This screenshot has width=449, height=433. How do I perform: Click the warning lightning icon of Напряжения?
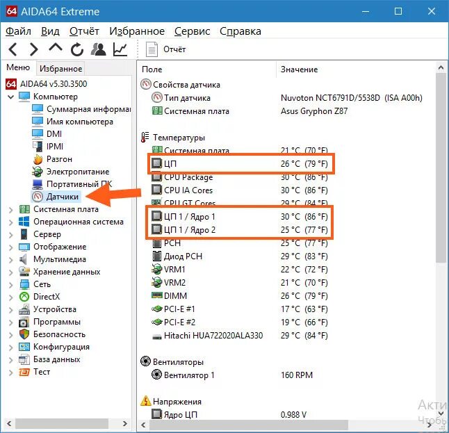(x=145, y=401)
